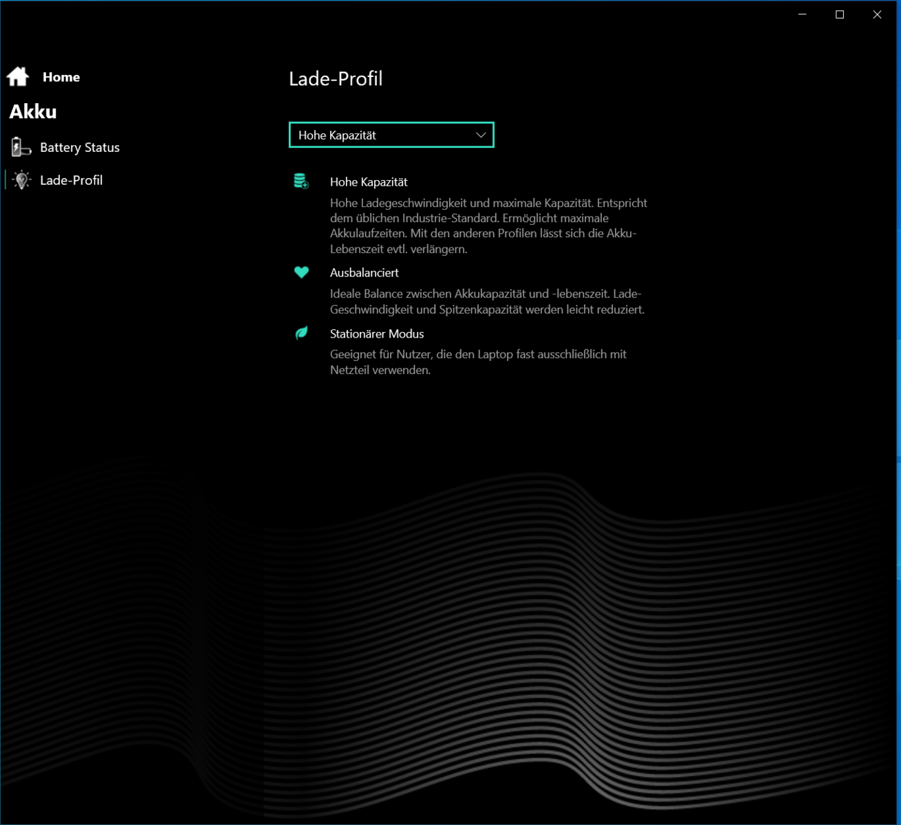Screen dimensions: 901x825
Task: Click the Home house icon
Action: [x=18, y=76]
